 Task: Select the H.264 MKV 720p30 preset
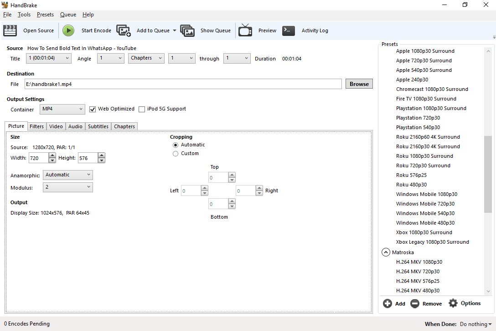tap(418, 271)
